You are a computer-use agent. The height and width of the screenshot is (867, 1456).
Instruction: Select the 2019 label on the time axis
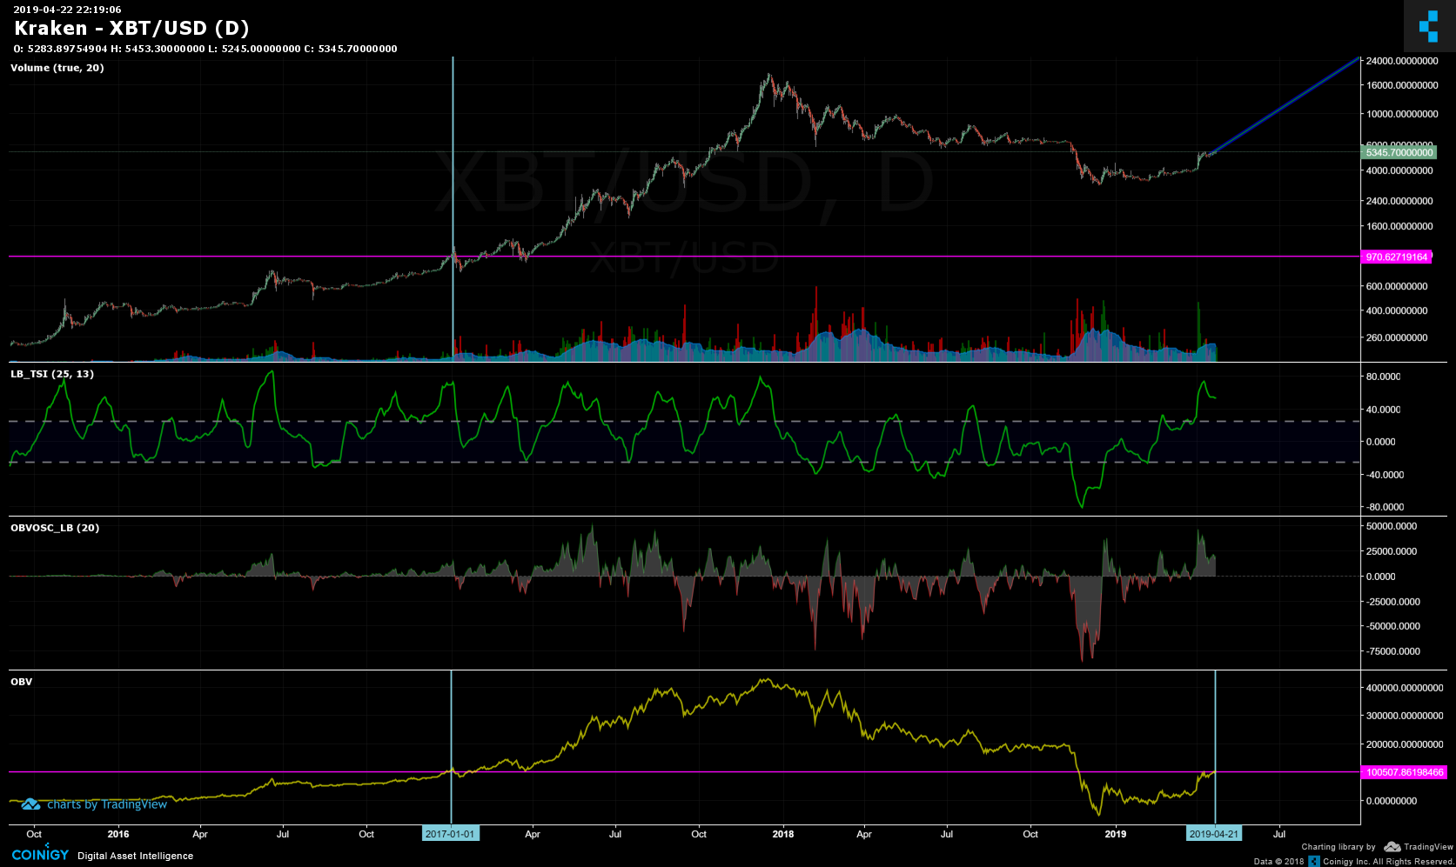1116,834
